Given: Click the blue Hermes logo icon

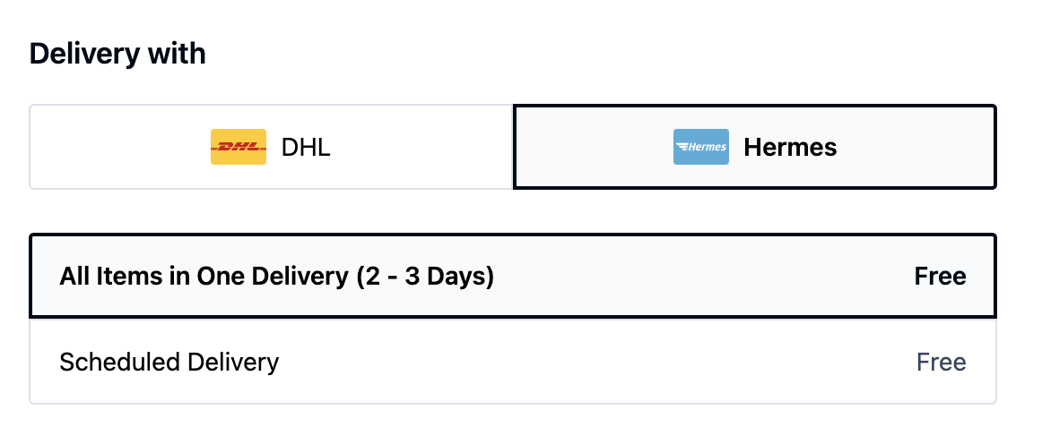Looking at the screenshot, I should pos(700,147).
